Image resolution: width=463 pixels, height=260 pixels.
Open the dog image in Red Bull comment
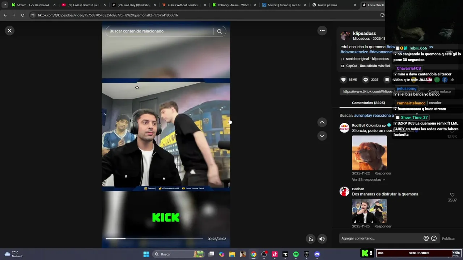click(369, 153)
